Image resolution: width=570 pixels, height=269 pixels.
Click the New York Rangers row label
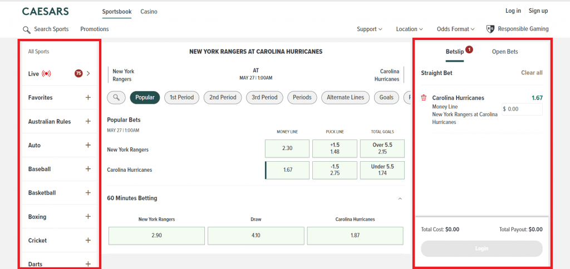tap(128, 150)
